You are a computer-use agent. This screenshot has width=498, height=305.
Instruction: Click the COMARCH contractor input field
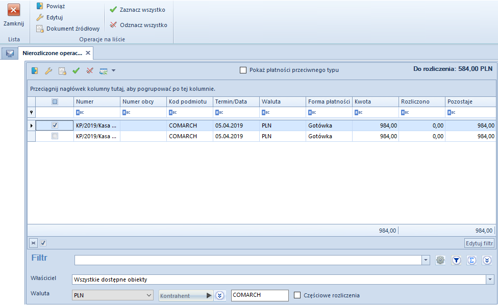260,295
